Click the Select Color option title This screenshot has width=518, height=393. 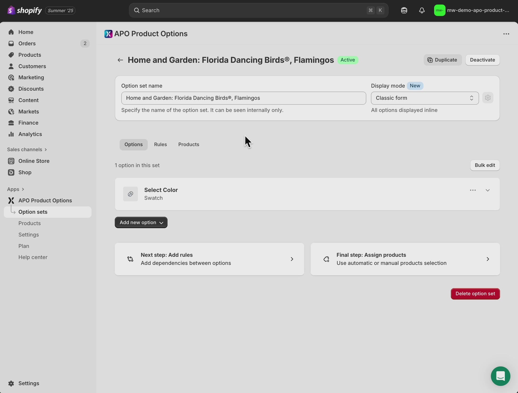161,190
